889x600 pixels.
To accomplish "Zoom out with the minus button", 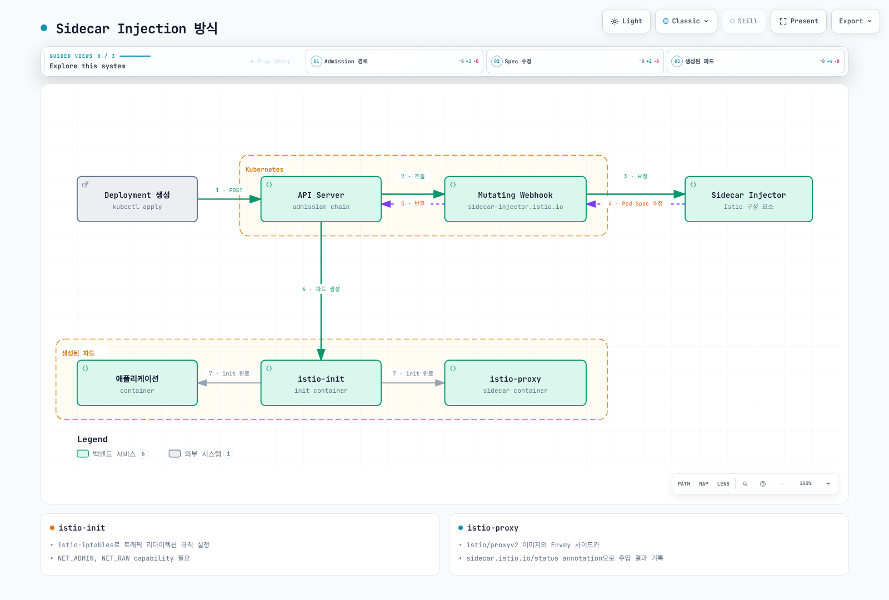I will (783, 484).
